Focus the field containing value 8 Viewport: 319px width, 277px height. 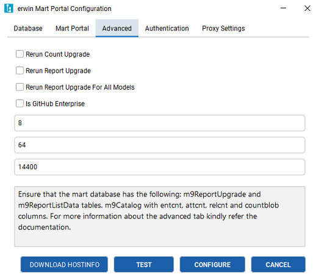click(160, 123)
